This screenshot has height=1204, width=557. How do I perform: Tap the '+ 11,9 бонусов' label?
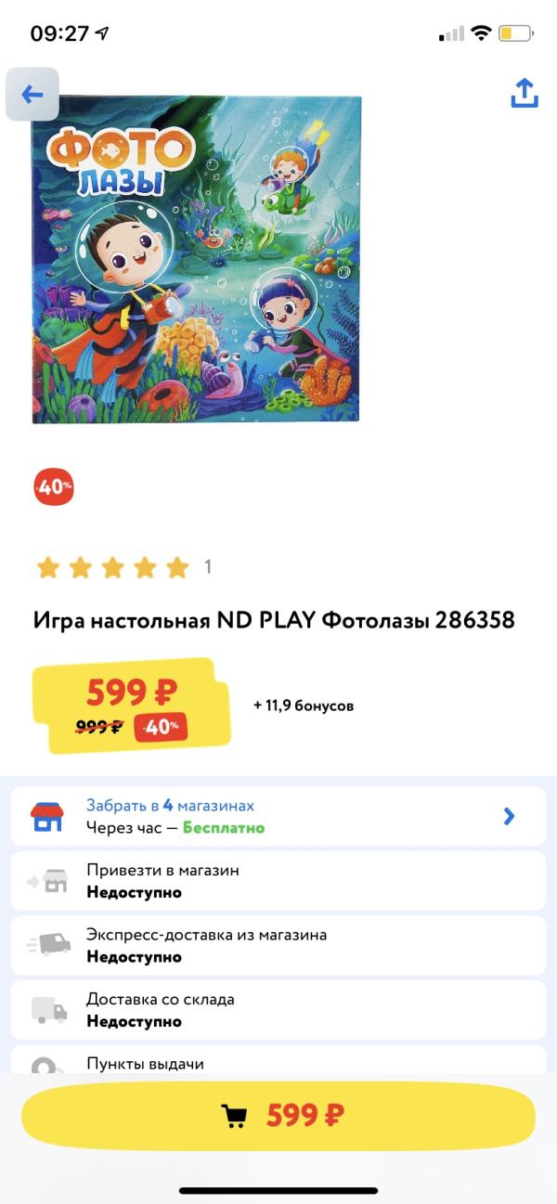304,706
